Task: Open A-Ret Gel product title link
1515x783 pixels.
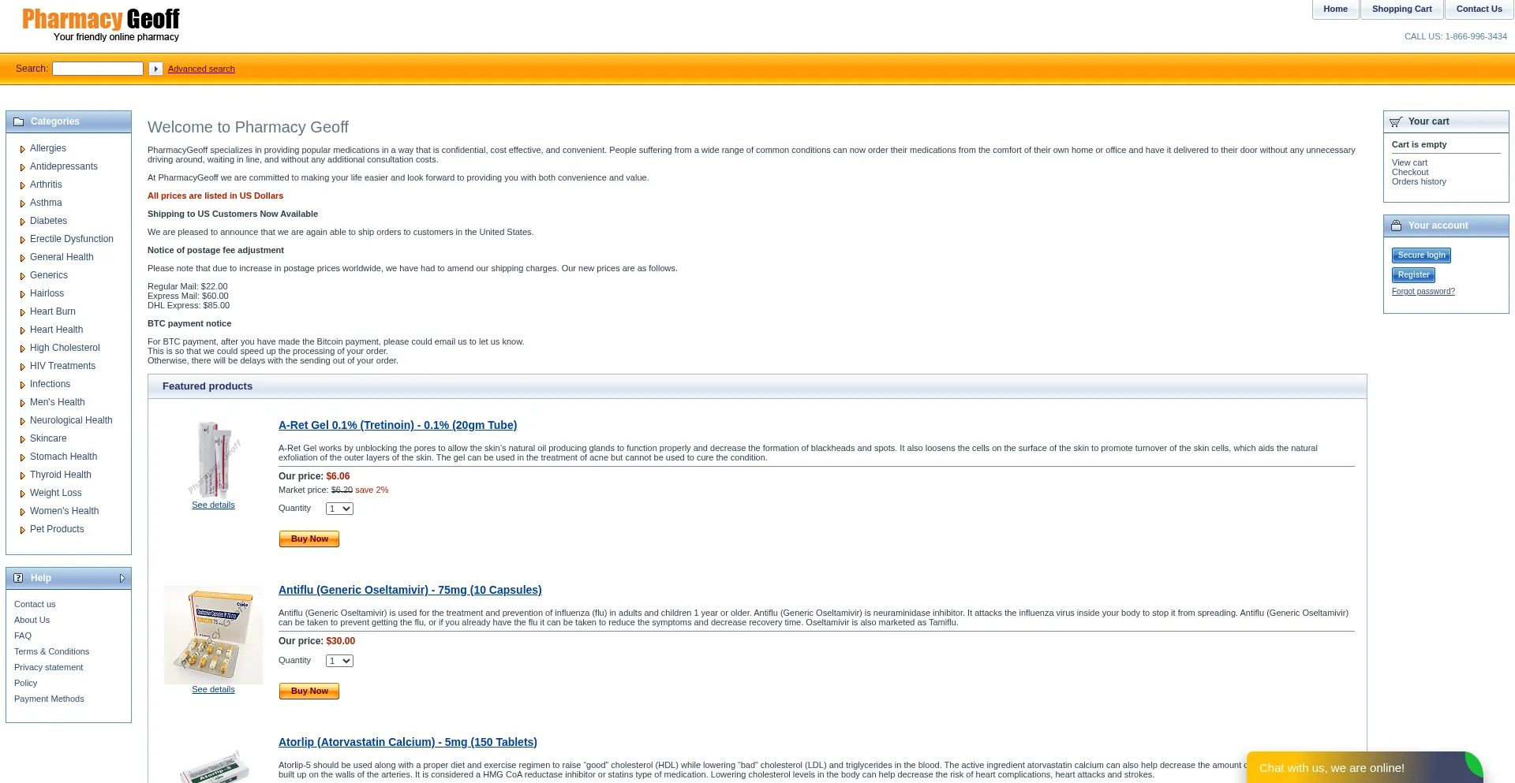Action: [x=398, y=425]
